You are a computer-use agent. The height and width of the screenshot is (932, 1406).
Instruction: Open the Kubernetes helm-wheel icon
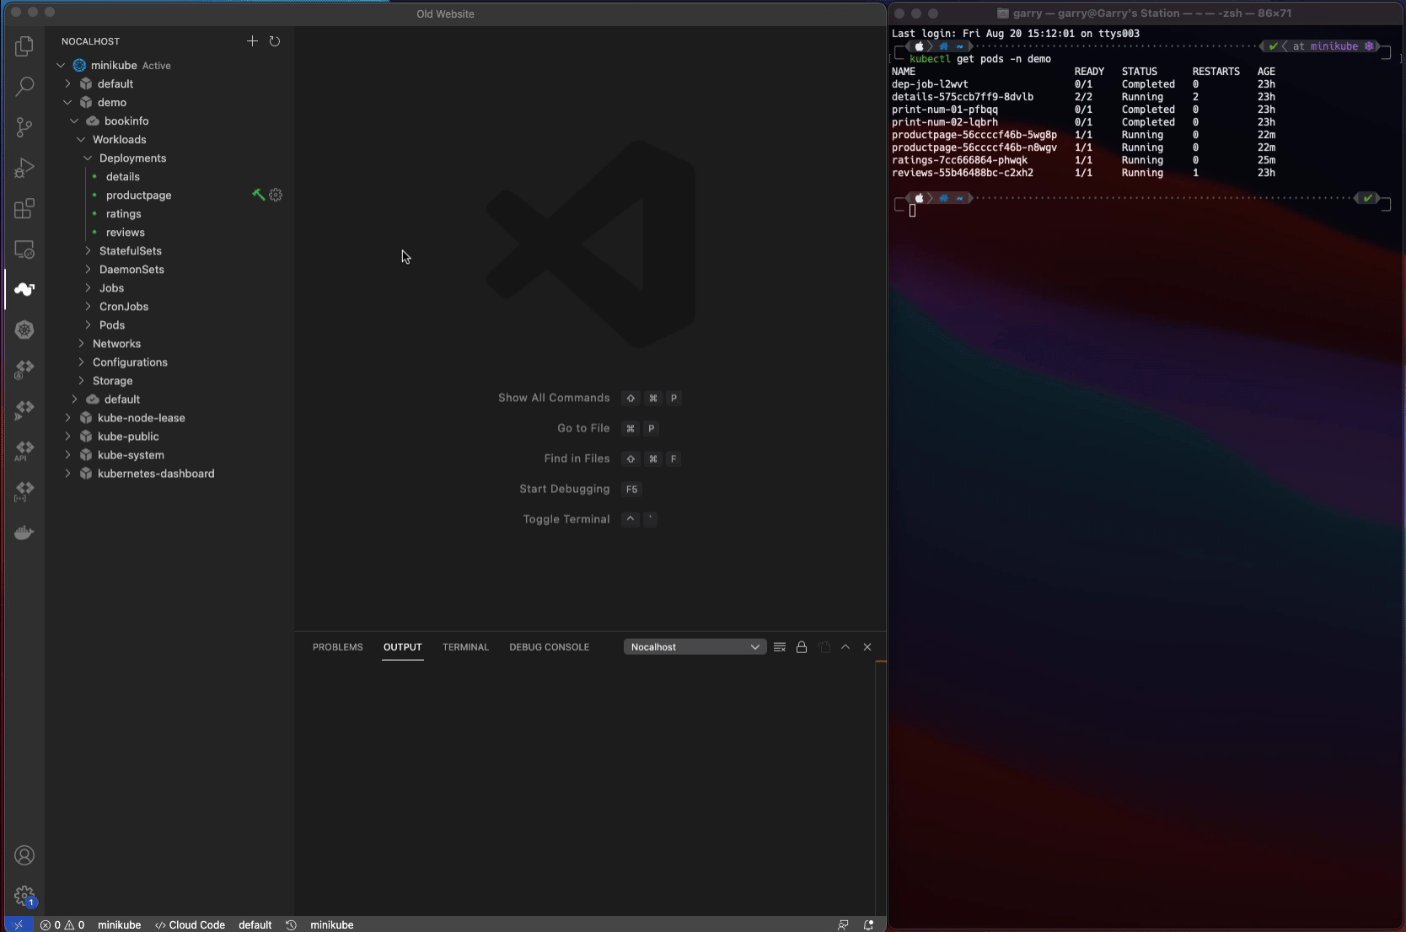coord(24,329)
